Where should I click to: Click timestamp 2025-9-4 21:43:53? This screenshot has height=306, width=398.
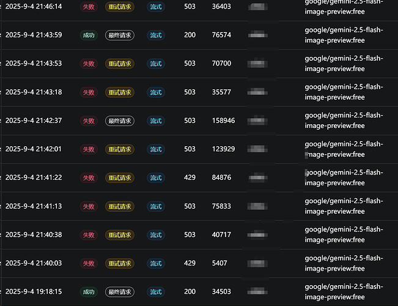click(34, 63)
